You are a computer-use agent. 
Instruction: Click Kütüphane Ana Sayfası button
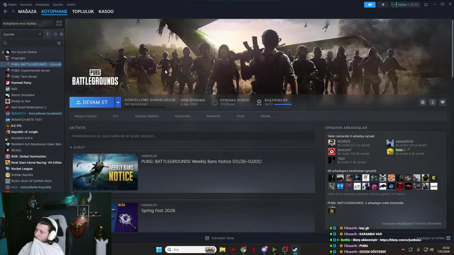click(27, 23)
